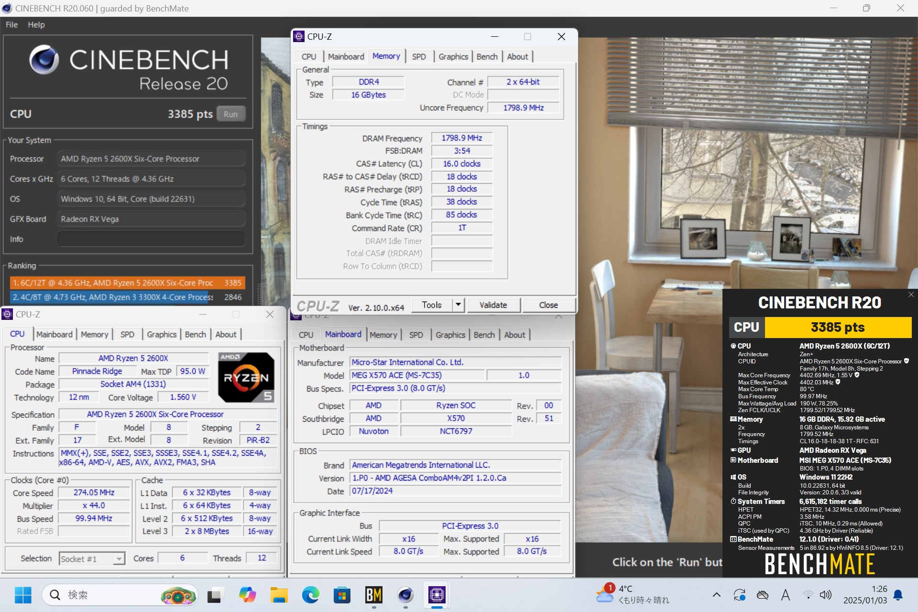The image size is (918, 612).
Task: Open Socket #1 selection dropdown
Action: tap(119, 558)
